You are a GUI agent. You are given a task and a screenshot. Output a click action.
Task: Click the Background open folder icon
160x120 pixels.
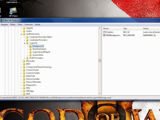pos(30,46)
